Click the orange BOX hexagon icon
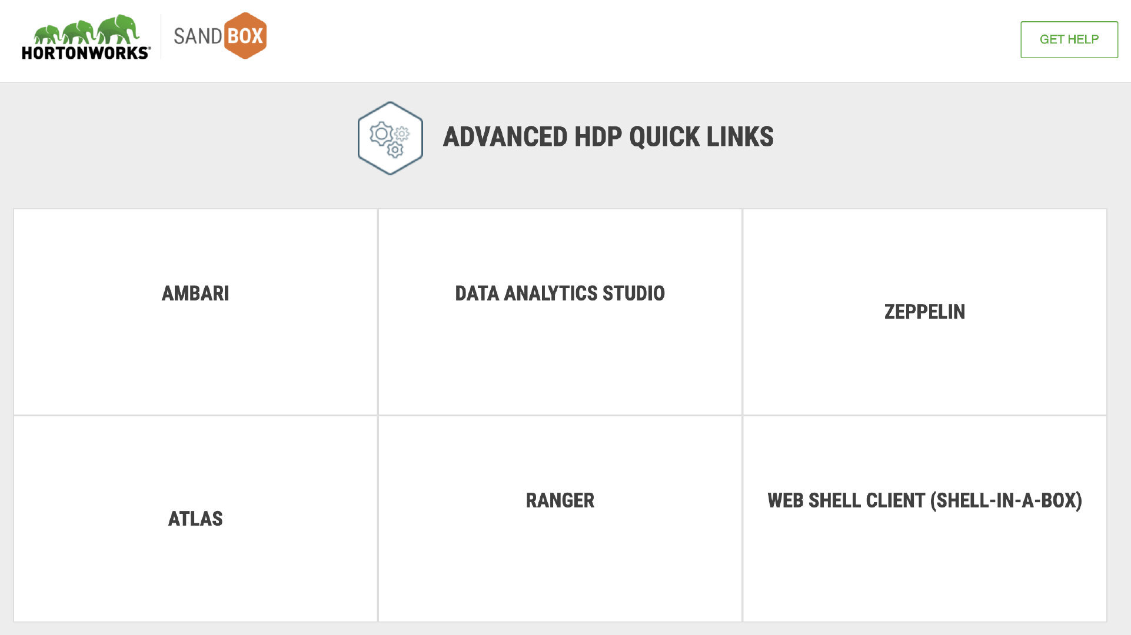The height and width of the screenshot is (635, 1131). (x=245, y=36)
